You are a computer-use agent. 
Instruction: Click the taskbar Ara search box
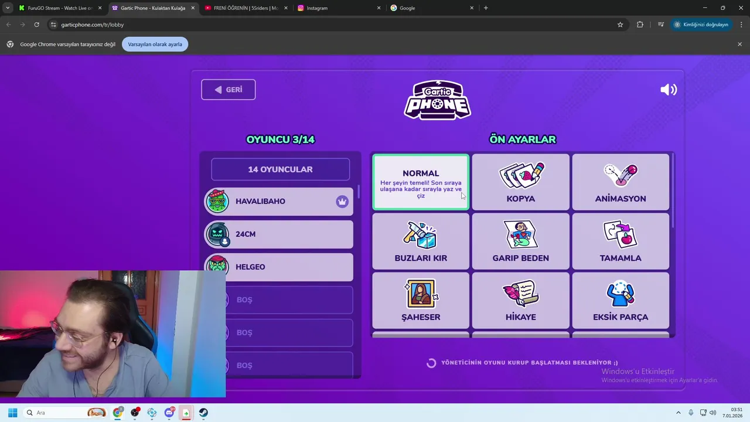point(66,413)
